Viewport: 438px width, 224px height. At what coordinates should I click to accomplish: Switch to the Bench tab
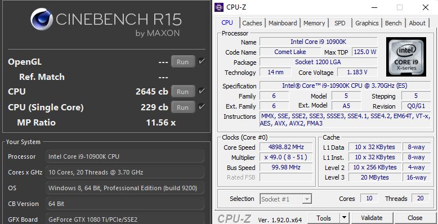[x=394, y=23]
